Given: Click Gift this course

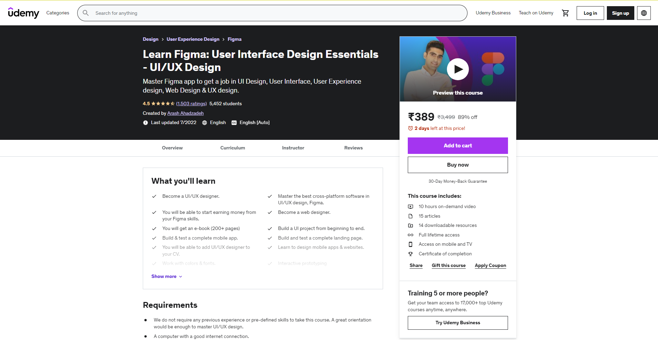Looking at the screenshot, I should (449, 266).
